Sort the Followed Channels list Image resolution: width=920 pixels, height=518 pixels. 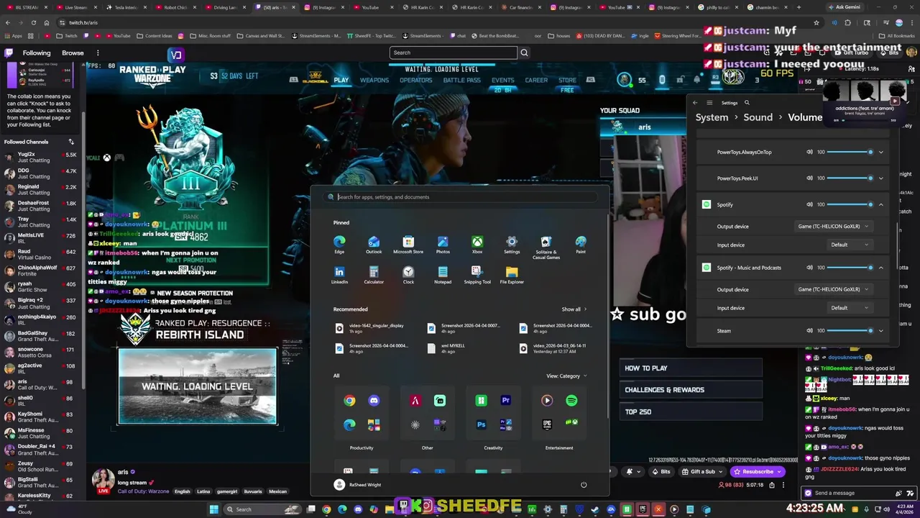(71, 142)
